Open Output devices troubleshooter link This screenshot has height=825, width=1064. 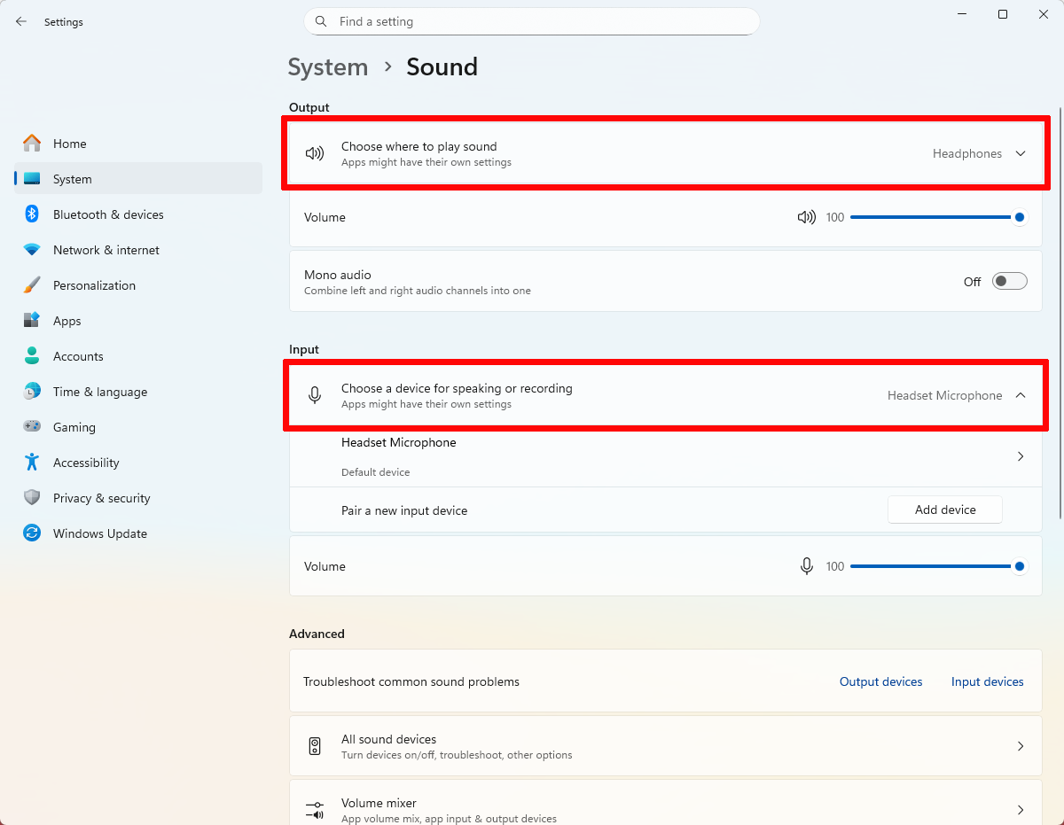pyautogui.click(x=880, y=681)
